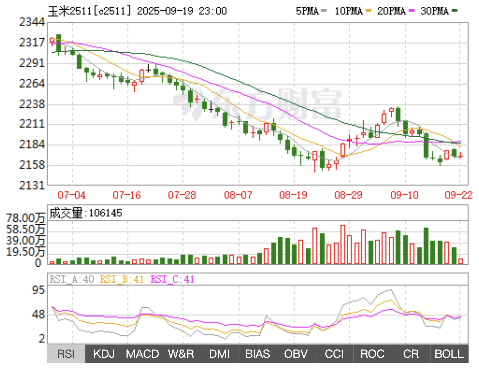Image resolution: width=479 pixels, height=369 pixels.
Task: Click the gray 5PMA legend swatch
Action: 324,11
